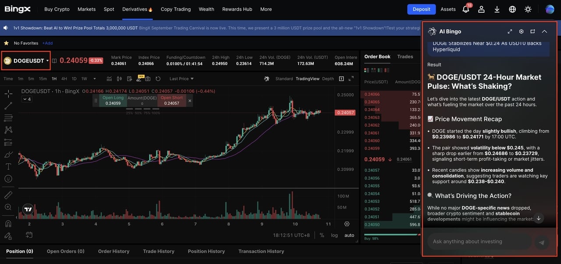The image size is (561, 264).
Task: Click the chart screenshot camera icon
Action: [148, 79]
